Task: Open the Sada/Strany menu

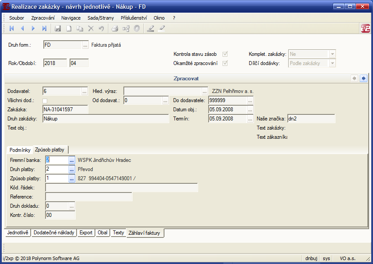Action: (x=101, y=18)
